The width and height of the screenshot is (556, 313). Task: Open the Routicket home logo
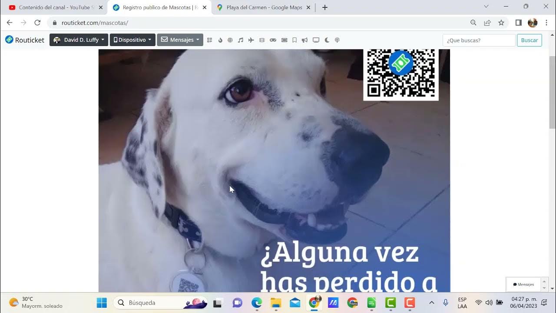click(x=25, y=40)
